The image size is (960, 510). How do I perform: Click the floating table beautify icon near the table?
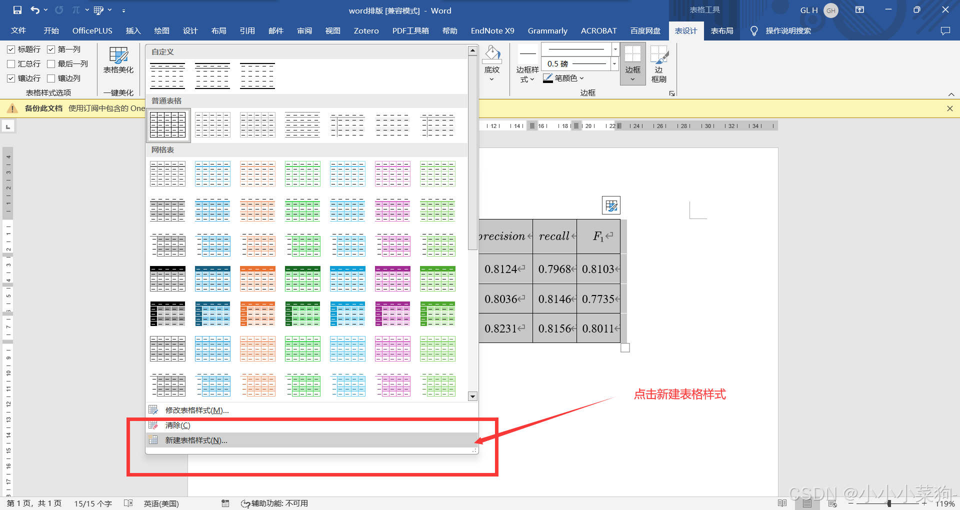click(x=611, y=205)
